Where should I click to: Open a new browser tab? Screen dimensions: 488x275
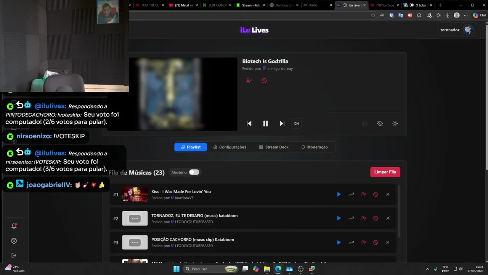[440, 5]
